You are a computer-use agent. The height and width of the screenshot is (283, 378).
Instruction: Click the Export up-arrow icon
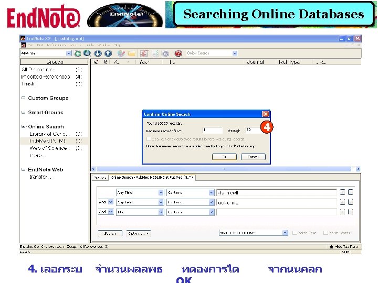point(108,53)
